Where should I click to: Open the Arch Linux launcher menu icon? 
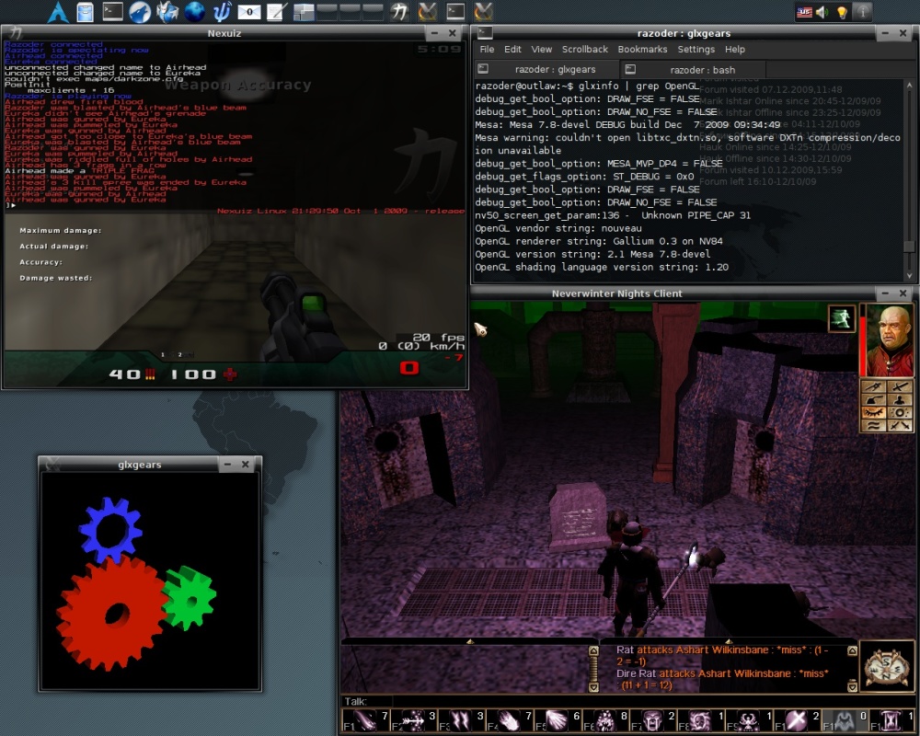[57, 12]
